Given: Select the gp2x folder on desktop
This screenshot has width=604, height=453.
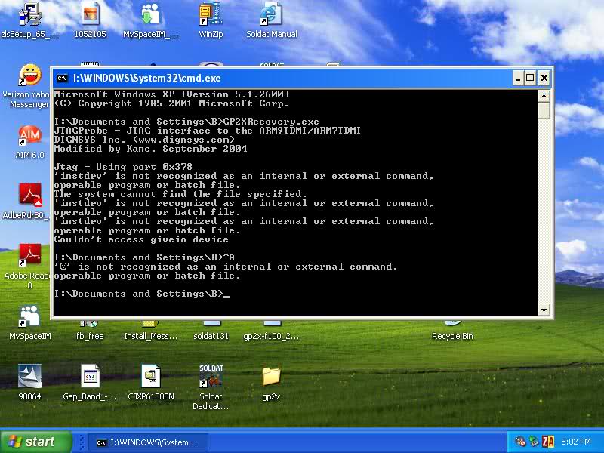Looking at the screenshot, I should click(x=271, y=376).
